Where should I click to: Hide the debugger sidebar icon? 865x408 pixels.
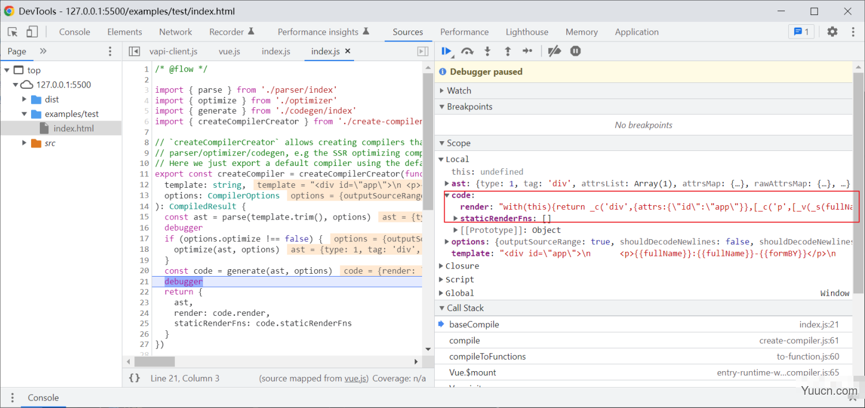tap(423, 51)
